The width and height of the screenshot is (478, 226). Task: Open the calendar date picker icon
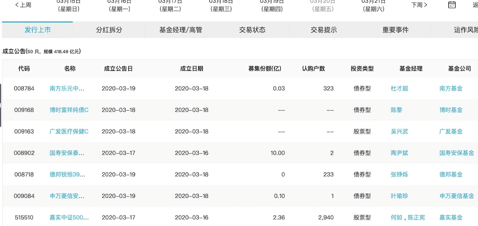click(x=452, y=4)
